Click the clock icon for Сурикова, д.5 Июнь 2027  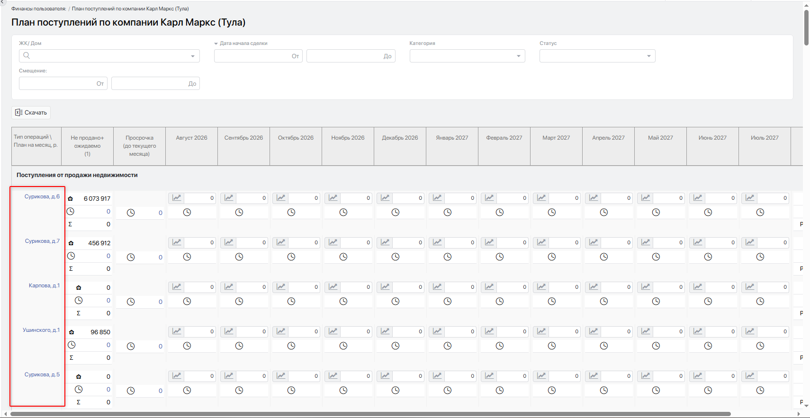tap(708, 391)
